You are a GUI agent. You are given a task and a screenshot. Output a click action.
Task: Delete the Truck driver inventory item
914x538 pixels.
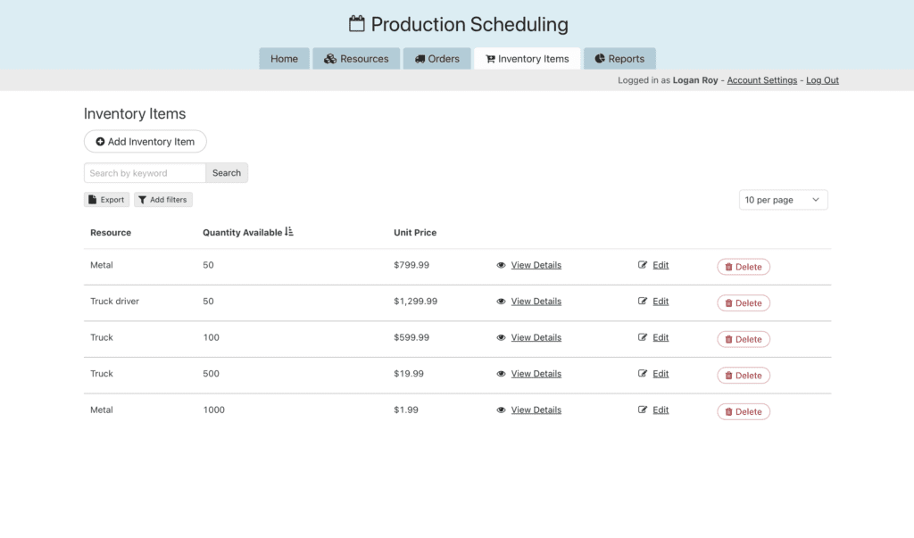tap(744, 303)
